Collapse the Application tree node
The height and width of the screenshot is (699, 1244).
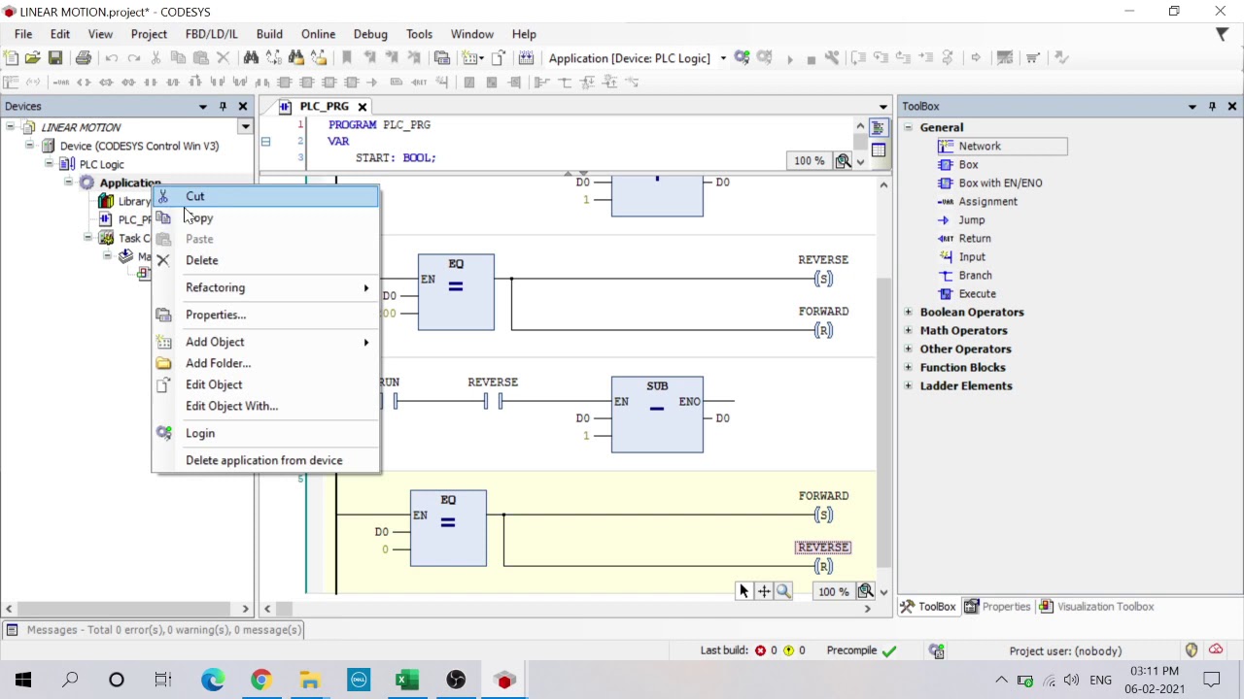pyautogui.click(x=68, y=183)
